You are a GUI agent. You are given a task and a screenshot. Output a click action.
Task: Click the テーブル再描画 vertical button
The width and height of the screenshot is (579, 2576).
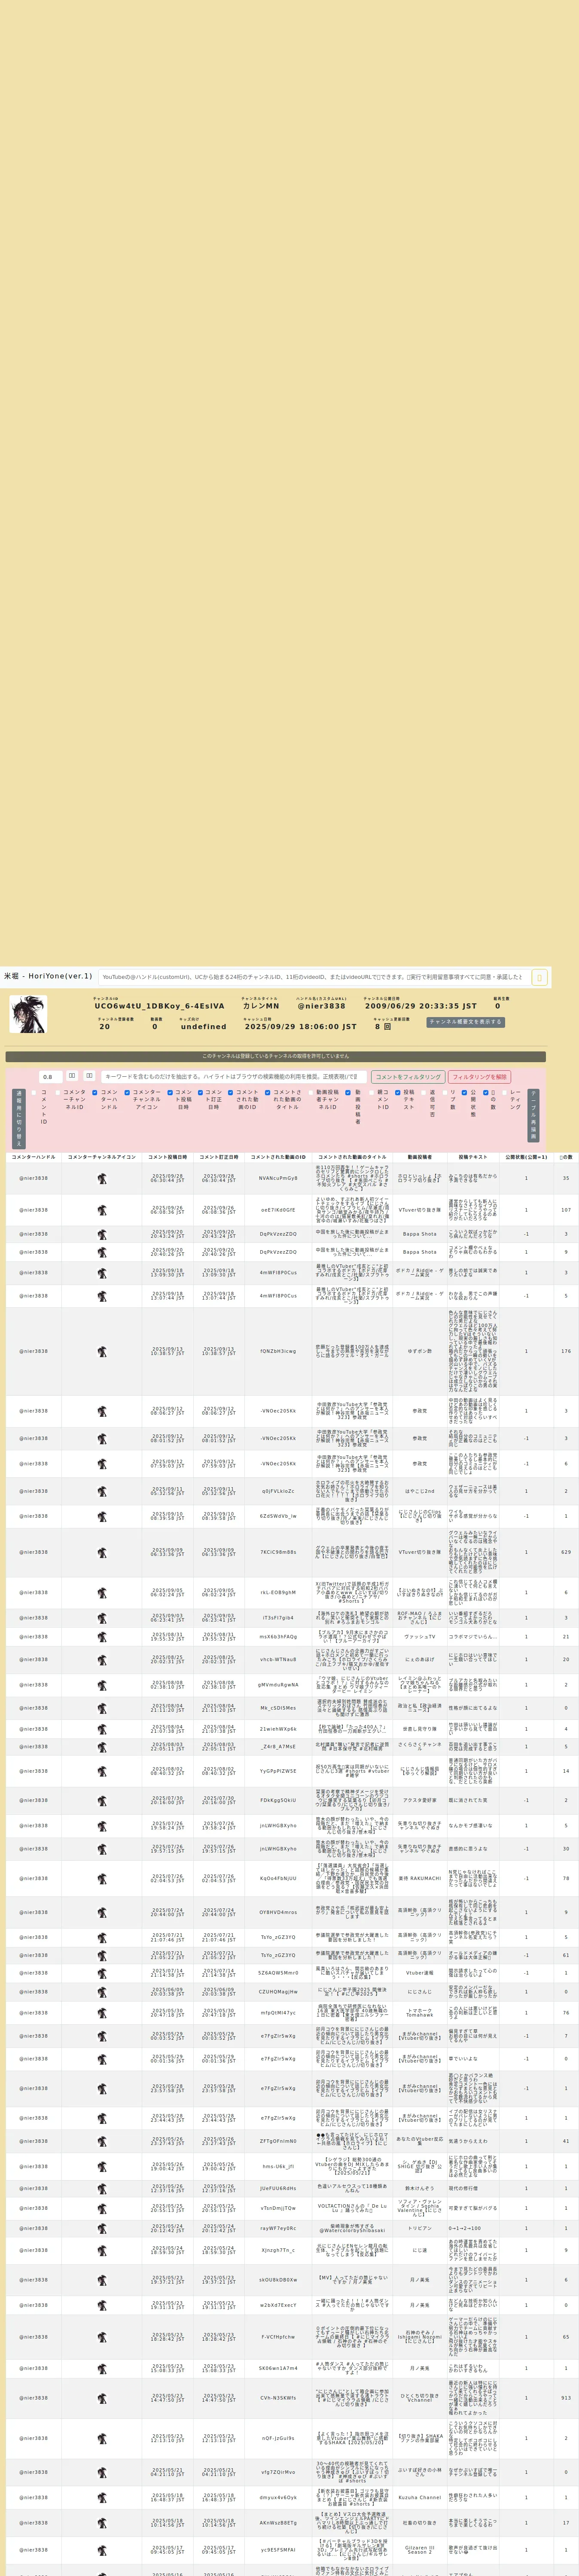click(534, 1115)
